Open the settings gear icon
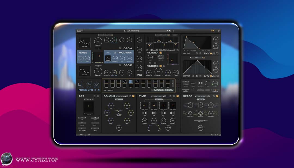This screenshot has height=168, width=294. click(218, 31)
